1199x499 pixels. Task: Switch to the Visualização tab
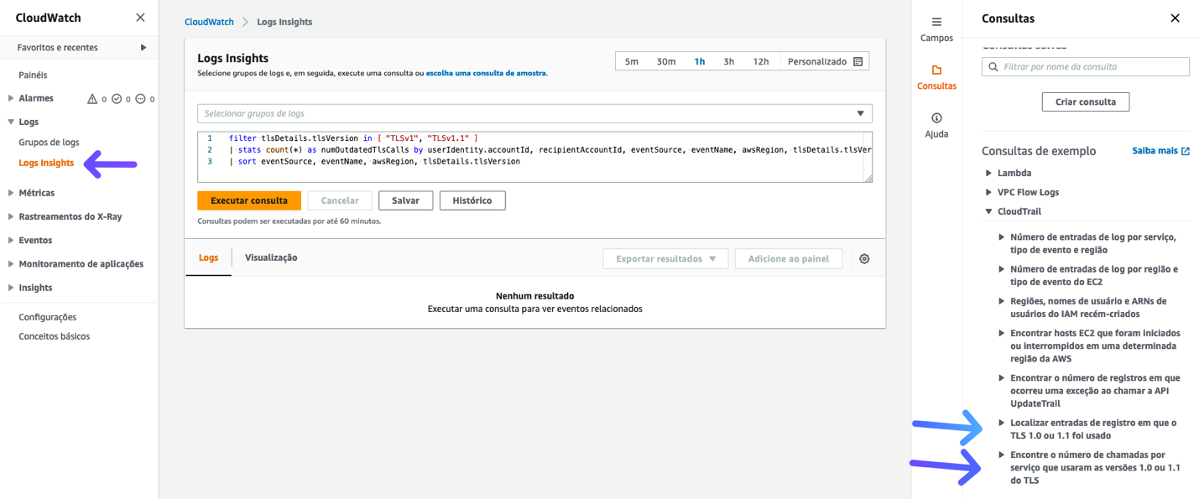pos(271,257)
